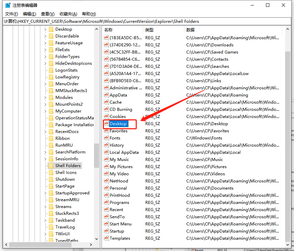Expand the Discardable tree node
294x251 pixels.
tap(45, 36)
